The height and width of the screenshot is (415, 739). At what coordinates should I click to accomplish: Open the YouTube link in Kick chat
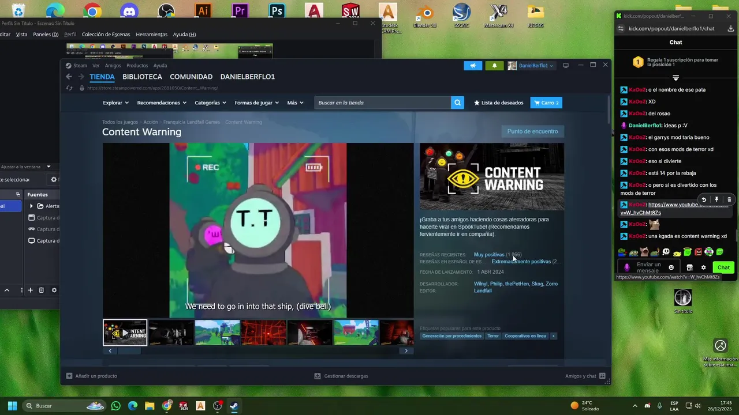click(x=673, y=209)
